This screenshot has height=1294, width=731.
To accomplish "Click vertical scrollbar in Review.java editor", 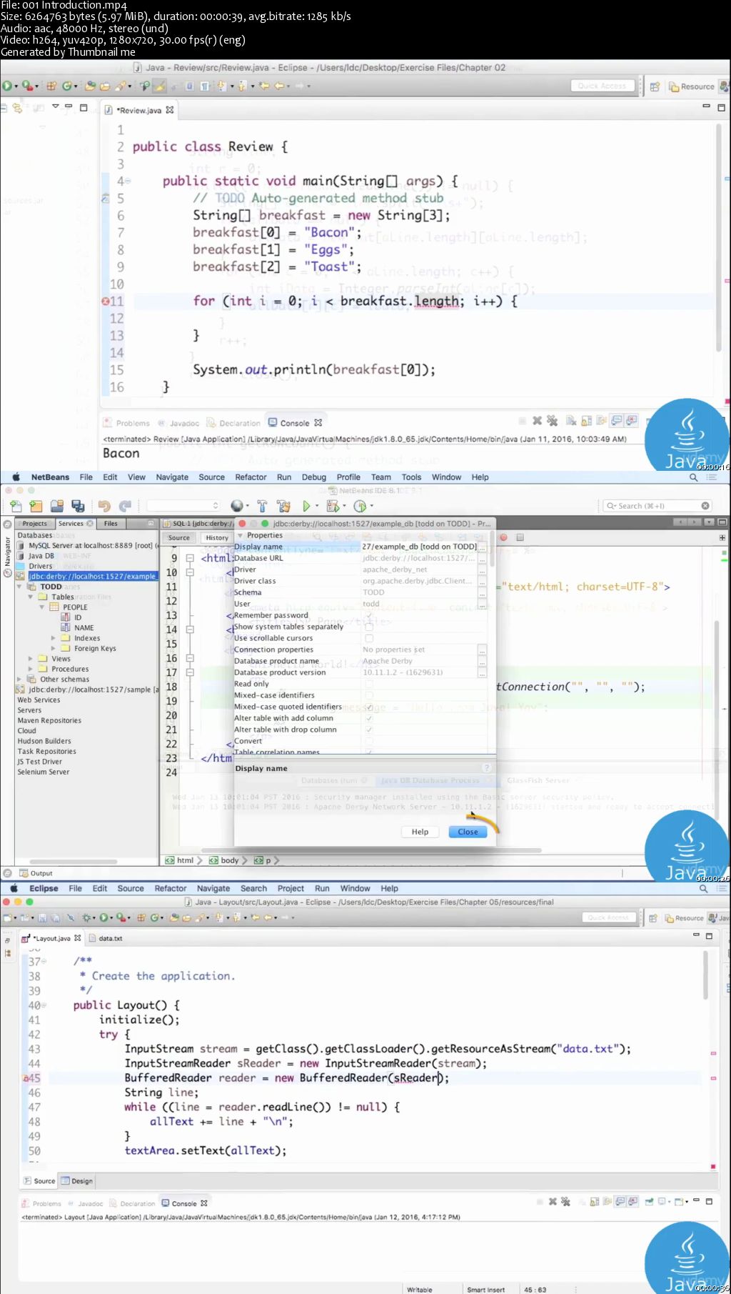I will coord(719,236).
